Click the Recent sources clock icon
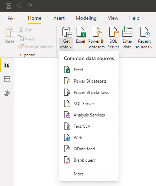The height and width of the screenshot is (186, 156). point(145,32)
